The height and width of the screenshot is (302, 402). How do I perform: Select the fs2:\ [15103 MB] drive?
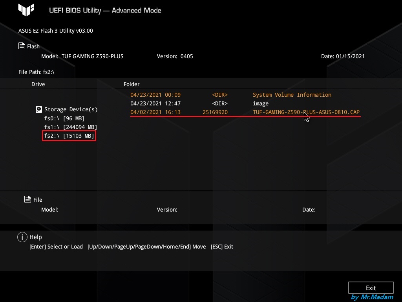click(x=69, y=136)
